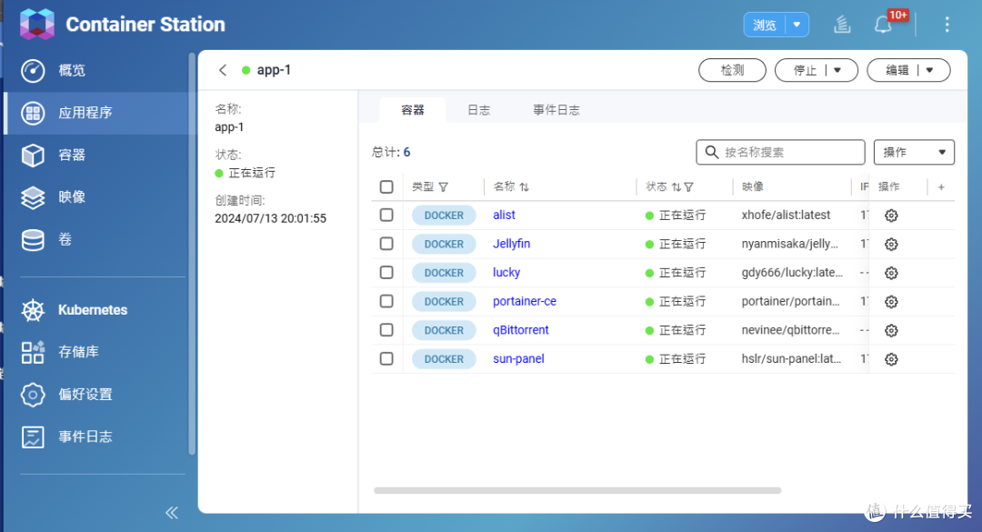Open gear actions for sun-panel container
Screen dimensions: 982x532
pyautogui.click(x=891, y=360)
